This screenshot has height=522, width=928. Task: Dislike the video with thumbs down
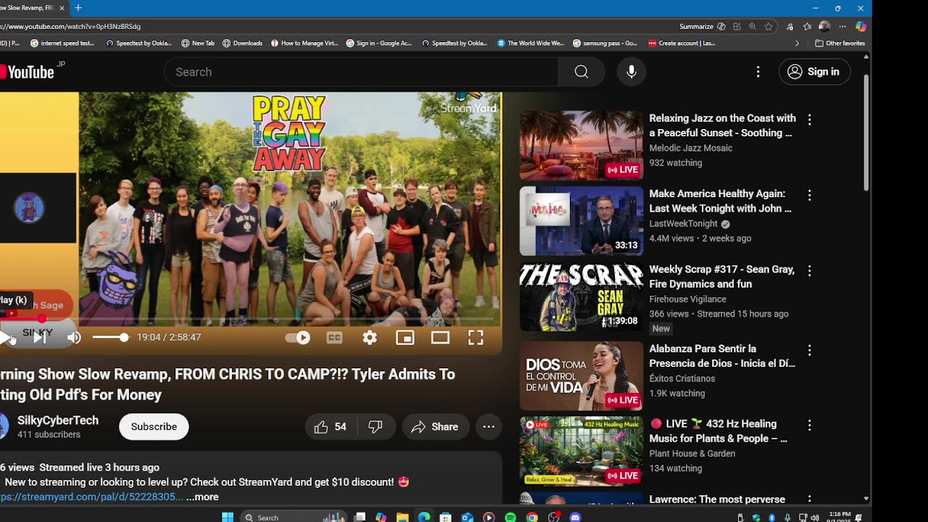(x=376, y=427)
